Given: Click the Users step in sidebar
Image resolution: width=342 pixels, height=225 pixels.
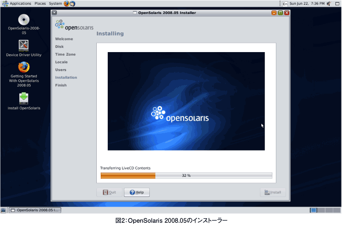Looking at the screenshot, I should click(x=60, y=70).
